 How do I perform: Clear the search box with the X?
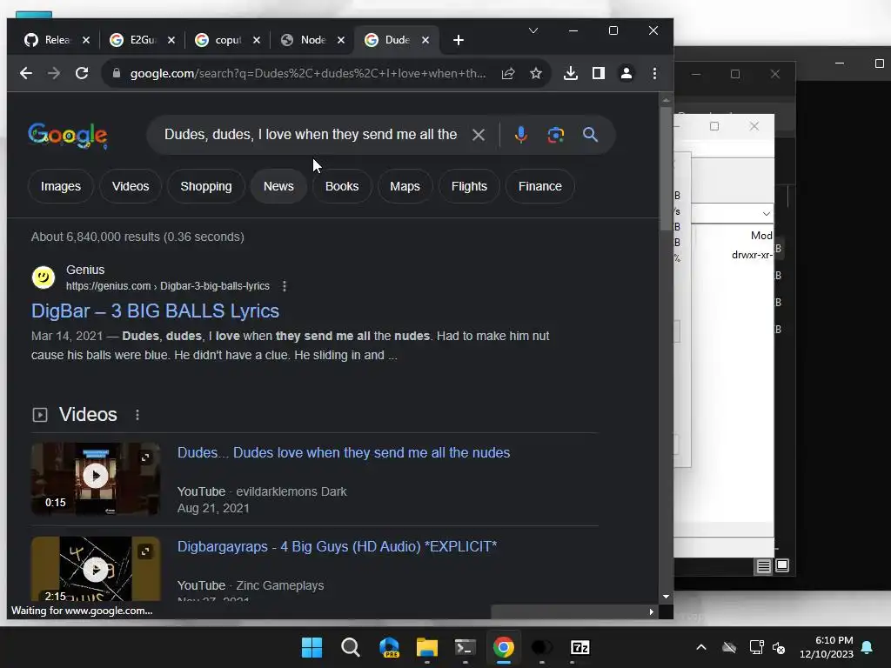[x=479, y=135]
